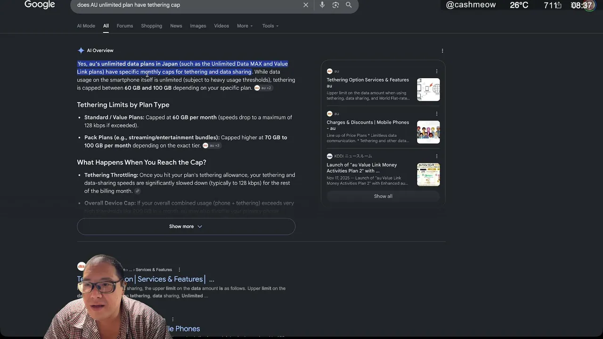Screen dimensions: 603x339
Task: Switch to the Shopping tab
Action: (x=151, y=26)
